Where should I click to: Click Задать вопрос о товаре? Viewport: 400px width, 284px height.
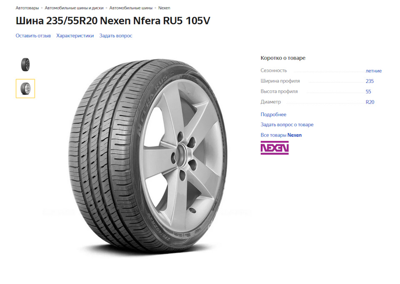tap(287, 125)
